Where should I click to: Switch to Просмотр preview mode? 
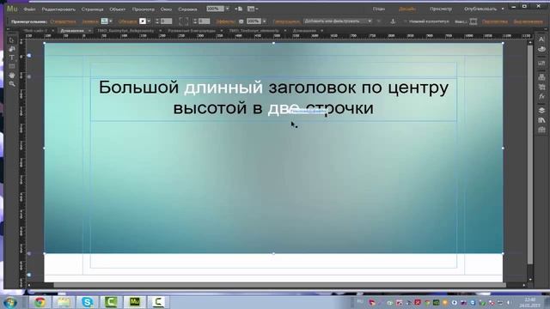point(441,9)
